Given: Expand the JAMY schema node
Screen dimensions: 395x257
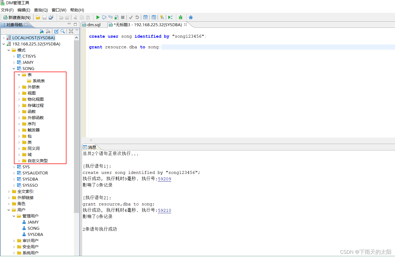Looking at the screenshot, I should click(x=14, y=63).
